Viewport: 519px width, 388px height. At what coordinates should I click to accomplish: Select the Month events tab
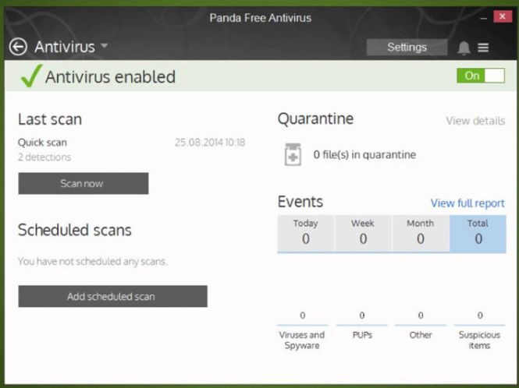tap(421, 233)
